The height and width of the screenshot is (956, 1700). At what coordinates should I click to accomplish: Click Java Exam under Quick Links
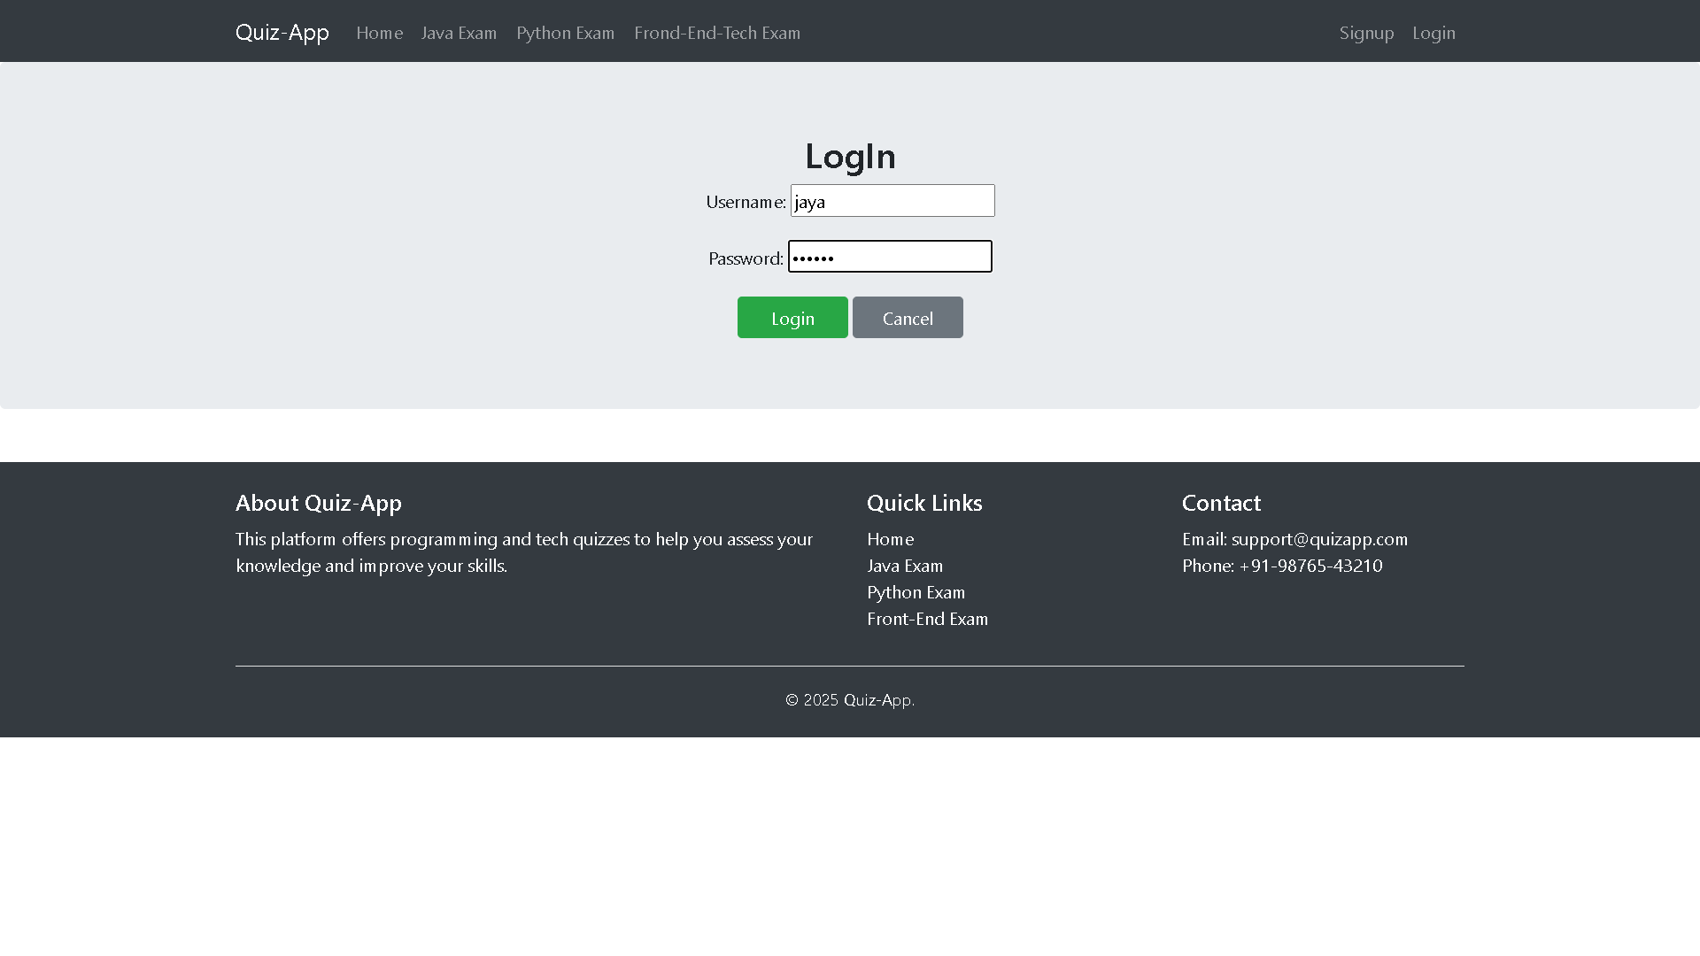[905, 566]
